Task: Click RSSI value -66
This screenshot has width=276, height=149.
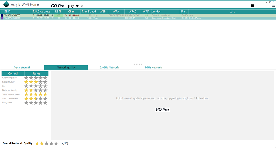Action: [58, 18]
